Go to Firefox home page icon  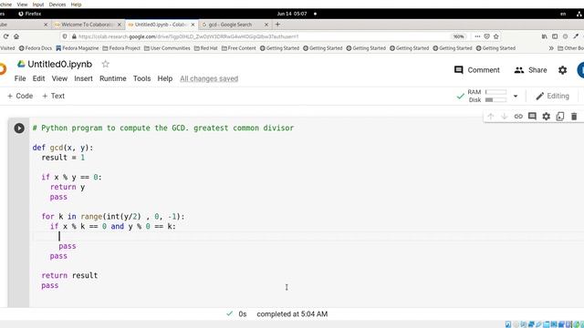tap(16, 36)
